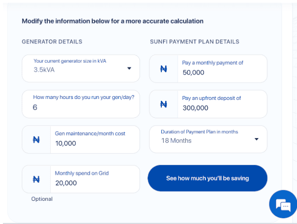Select the 3.5kVA generator size value

click(x=44, y=70)
